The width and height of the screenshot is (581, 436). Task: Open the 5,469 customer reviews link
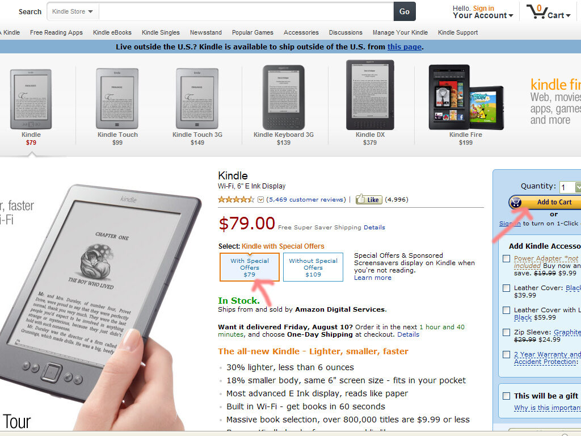pyautogui.click(x=306, y=199)
